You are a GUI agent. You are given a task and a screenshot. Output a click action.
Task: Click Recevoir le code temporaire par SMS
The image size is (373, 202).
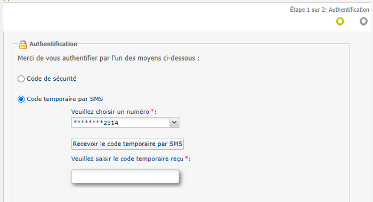127,144
